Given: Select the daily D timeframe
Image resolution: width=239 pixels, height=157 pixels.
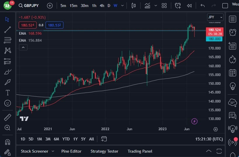Looking at the screenshot, I should click(x=109, y=6).
